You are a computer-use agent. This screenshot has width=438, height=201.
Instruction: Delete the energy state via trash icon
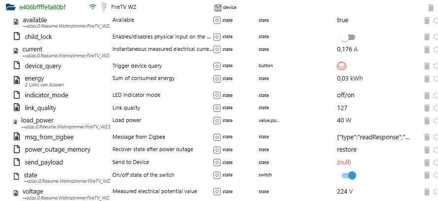coord(427,79)
